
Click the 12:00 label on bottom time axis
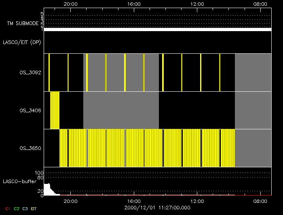[x=197, y=201]
